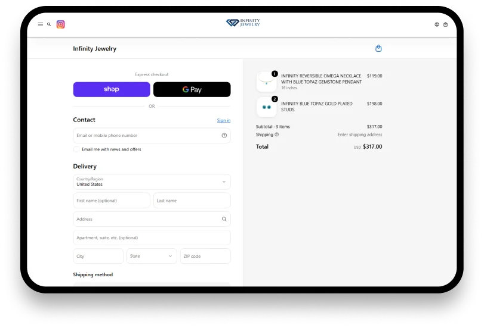Focus the Apartment, suite, etc. field
Viewport: 484px width, 328px height.
(x=152, y=238)
